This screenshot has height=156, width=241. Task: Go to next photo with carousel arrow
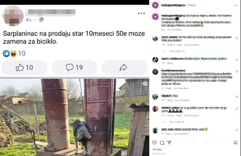[145, 84]
